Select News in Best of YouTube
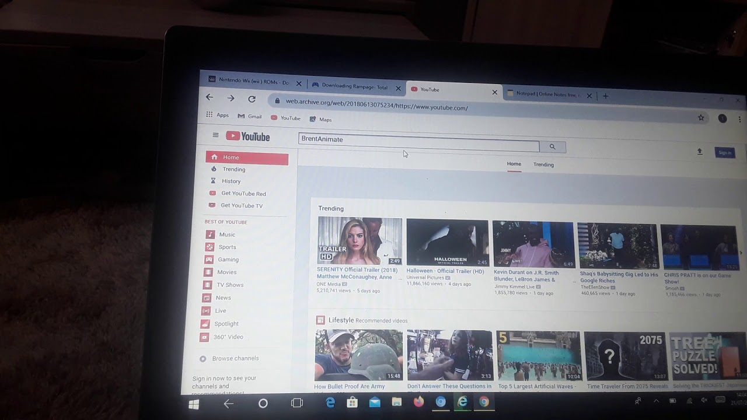The height and width of the screenshot is (420, 747). [x=217, y=298]
